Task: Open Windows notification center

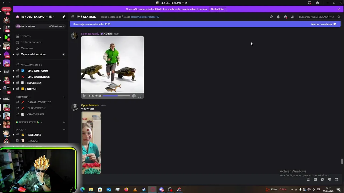Action: (339, 190)
